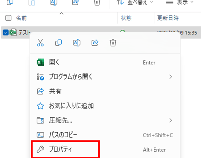The image size is (201, 158).
Task: Uncheck the checkbox for the テスト file
Action: click(x=5, y=33)
